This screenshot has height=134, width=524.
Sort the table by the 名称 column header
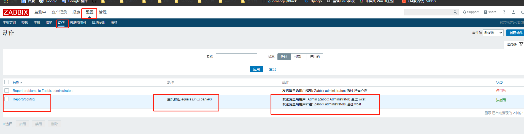point(16,82)
